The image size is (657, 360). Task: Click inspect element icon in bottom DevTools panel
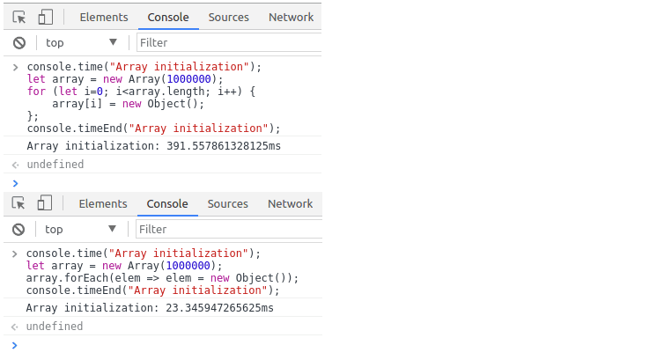18,203
